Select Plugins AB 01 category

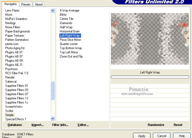[14, 52]
